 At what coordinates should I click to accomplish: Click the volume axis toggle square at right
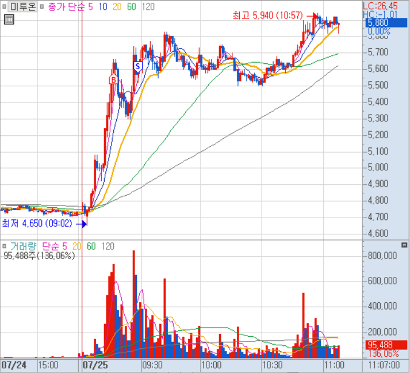pyautogui.click(x=405, y=245)
